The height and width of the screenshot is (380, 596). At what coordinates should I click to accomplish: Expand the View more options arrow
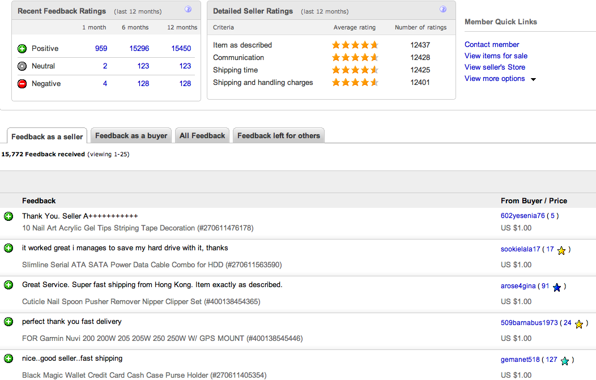click(533, 79)
